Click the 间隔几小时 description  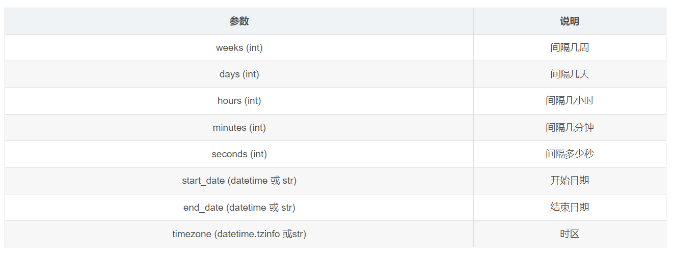[x=570, y=101]
